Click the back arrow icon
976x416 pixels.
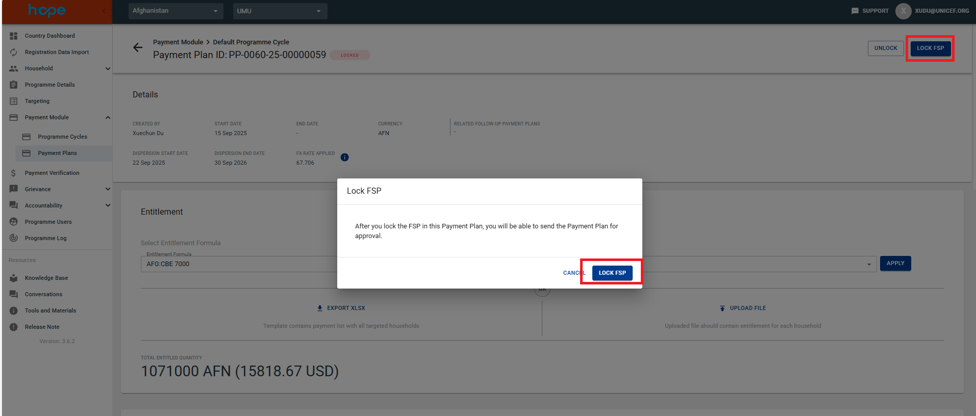138,47
